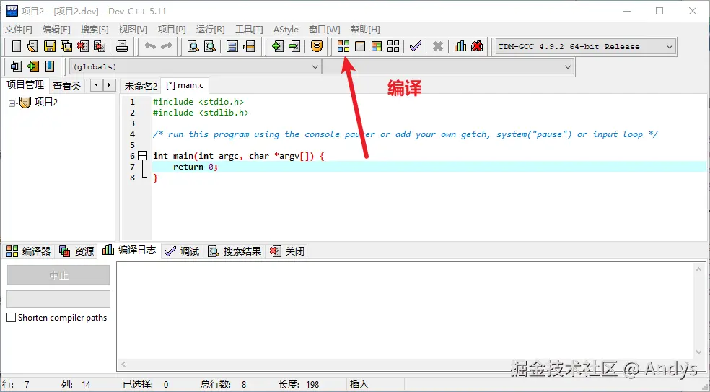Click the Goto bookmarks blue icon

pyautogui.click(x=49, y=66)
